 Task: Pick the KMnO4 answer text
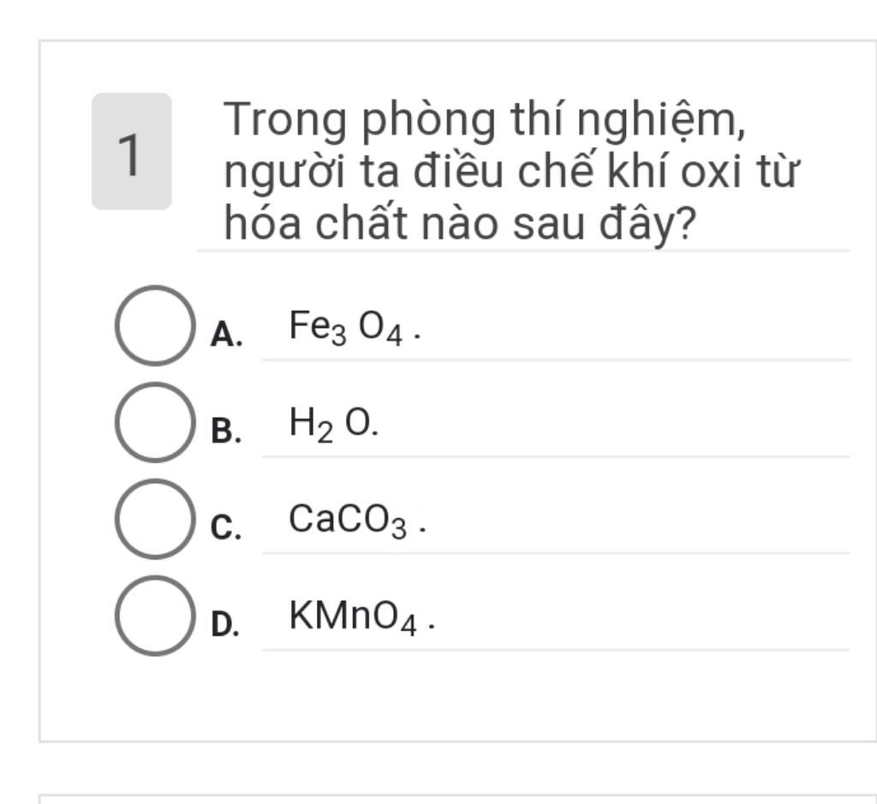pyautogui.click(x=362, y=617)
